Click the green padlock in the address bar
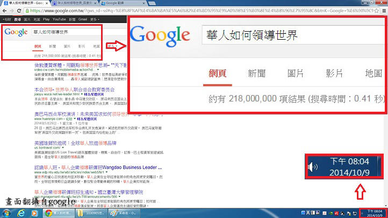The image size is (388, 218). [x=27, y=11]
